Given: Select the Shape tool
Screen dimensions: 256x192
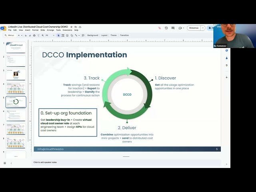Looking at the screenshot, I should 72,35.
